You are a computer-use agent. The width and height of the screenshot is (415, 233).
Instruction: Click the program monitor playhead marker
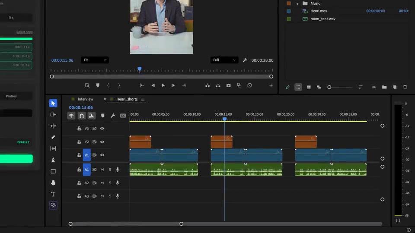[140, 69]
